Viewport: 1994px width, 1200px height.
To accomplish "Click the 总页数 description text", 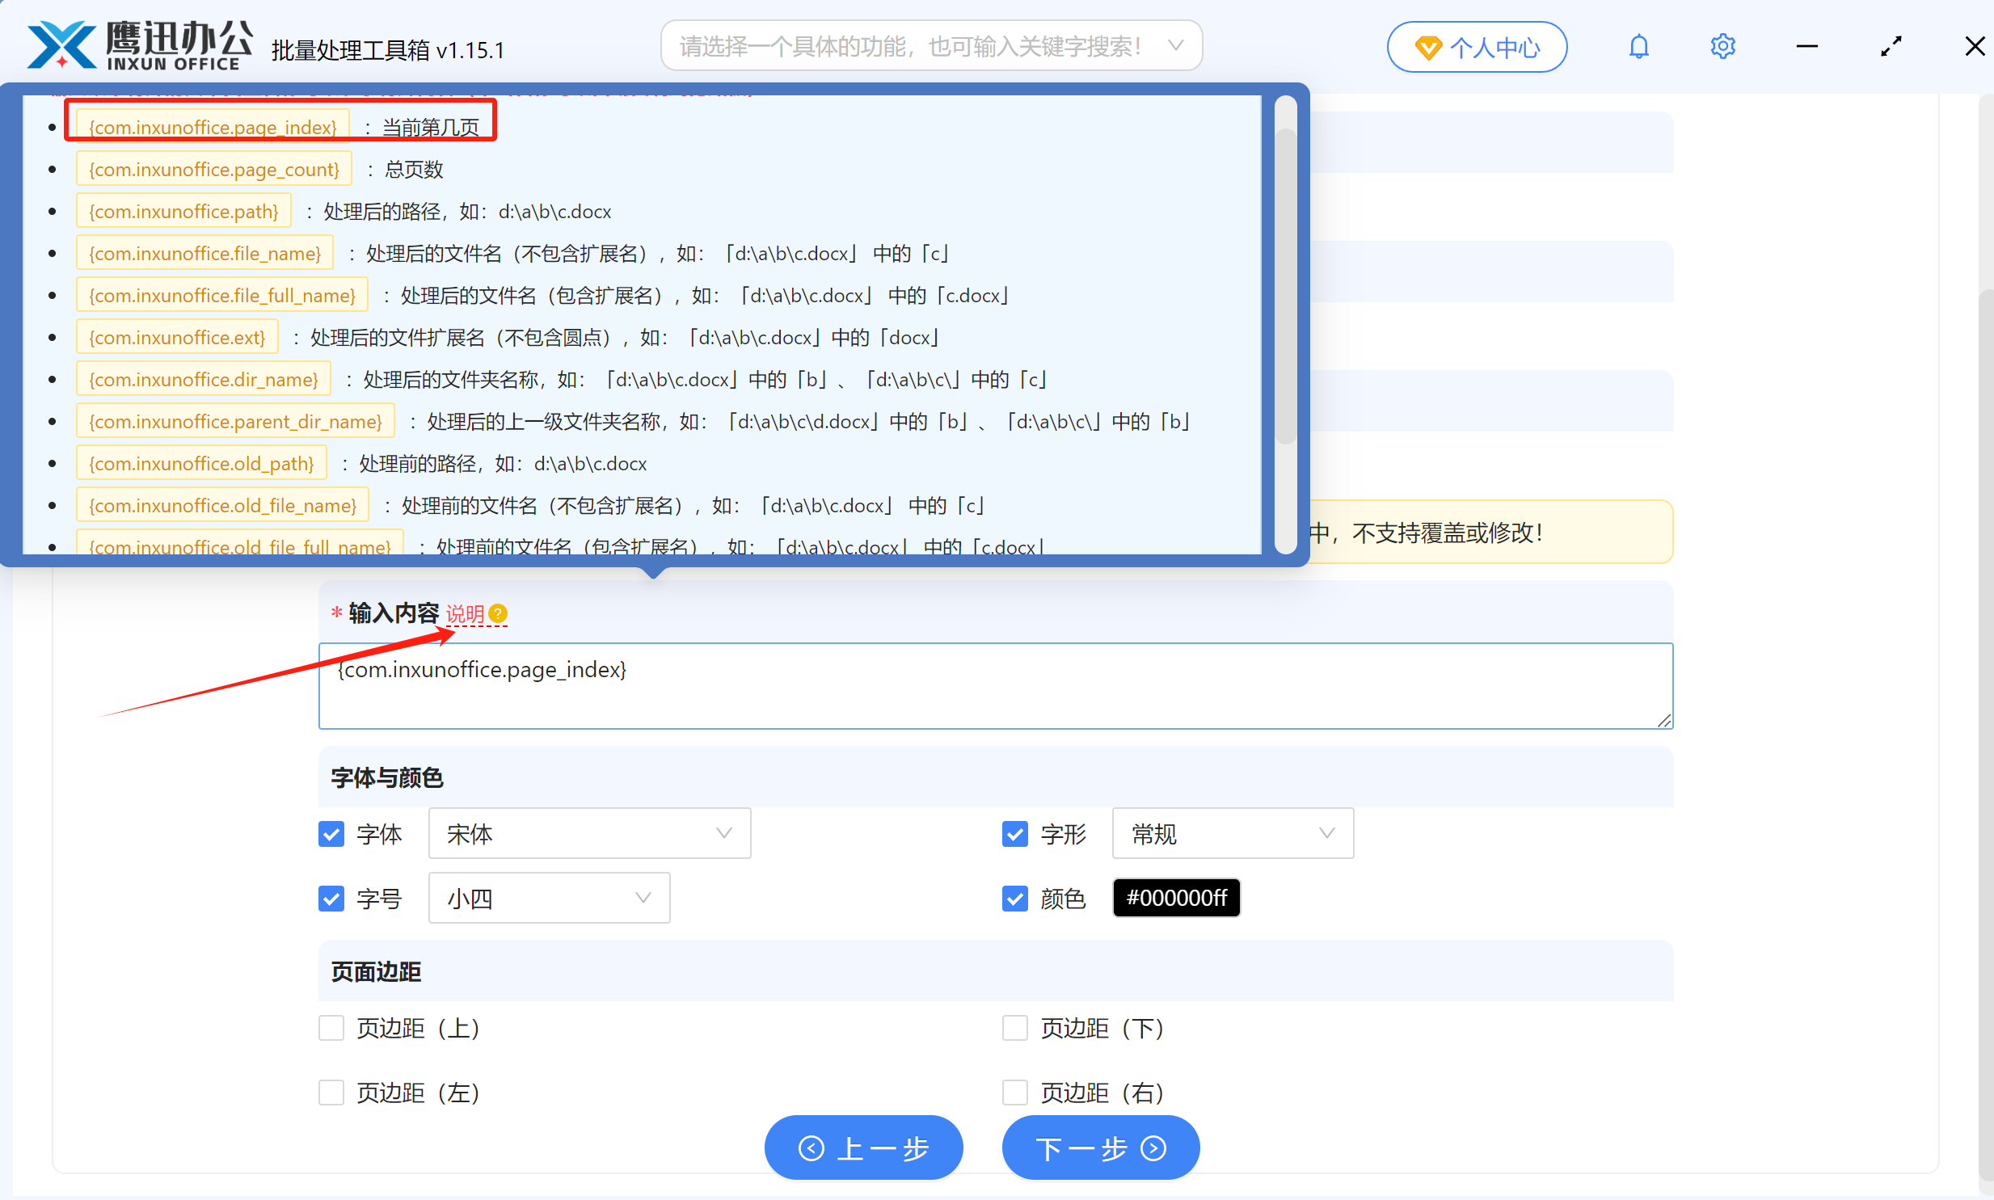I will pos(413,169).
